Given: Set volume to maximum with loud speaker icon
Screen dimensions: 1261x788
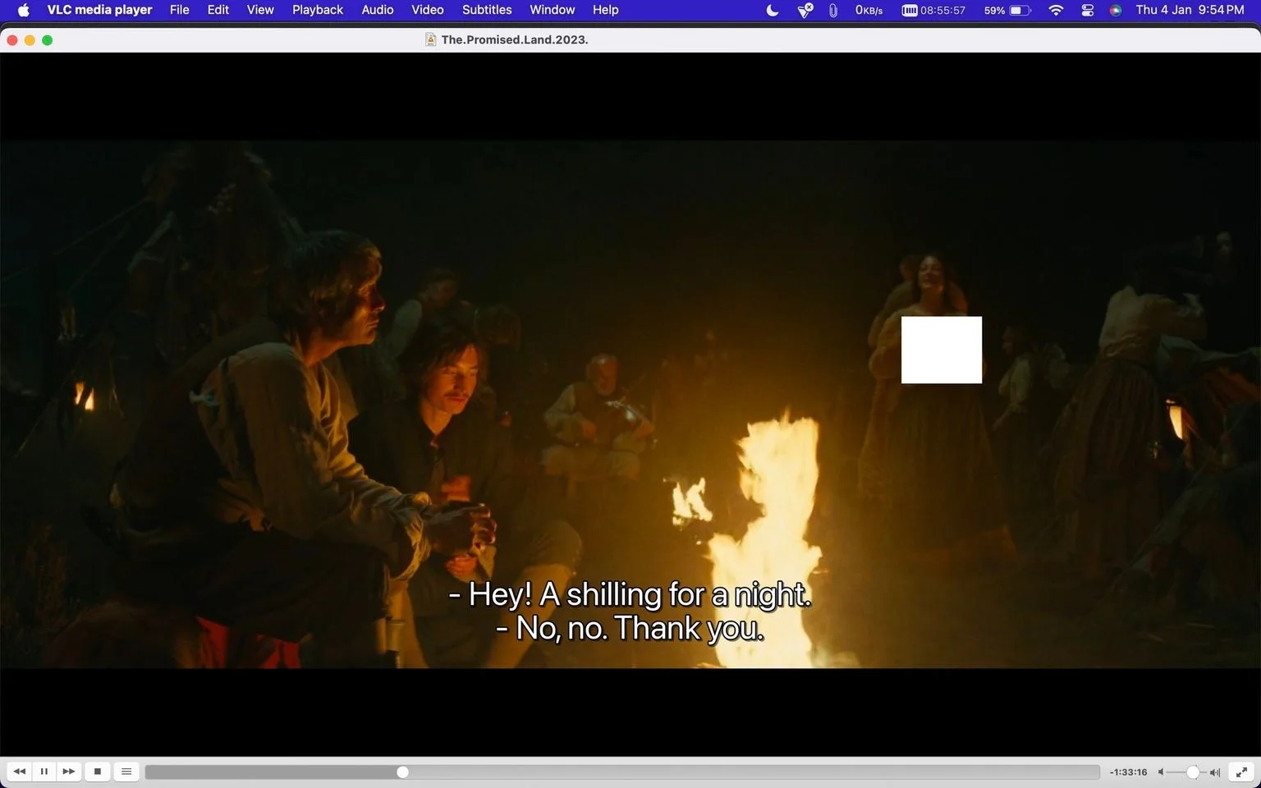Looking at the screenshot, I should point(1215,772).
